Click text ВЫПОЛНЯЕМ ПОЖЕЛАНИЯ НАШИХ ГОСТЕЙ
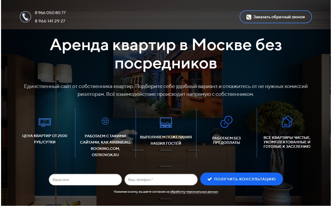 166,140
